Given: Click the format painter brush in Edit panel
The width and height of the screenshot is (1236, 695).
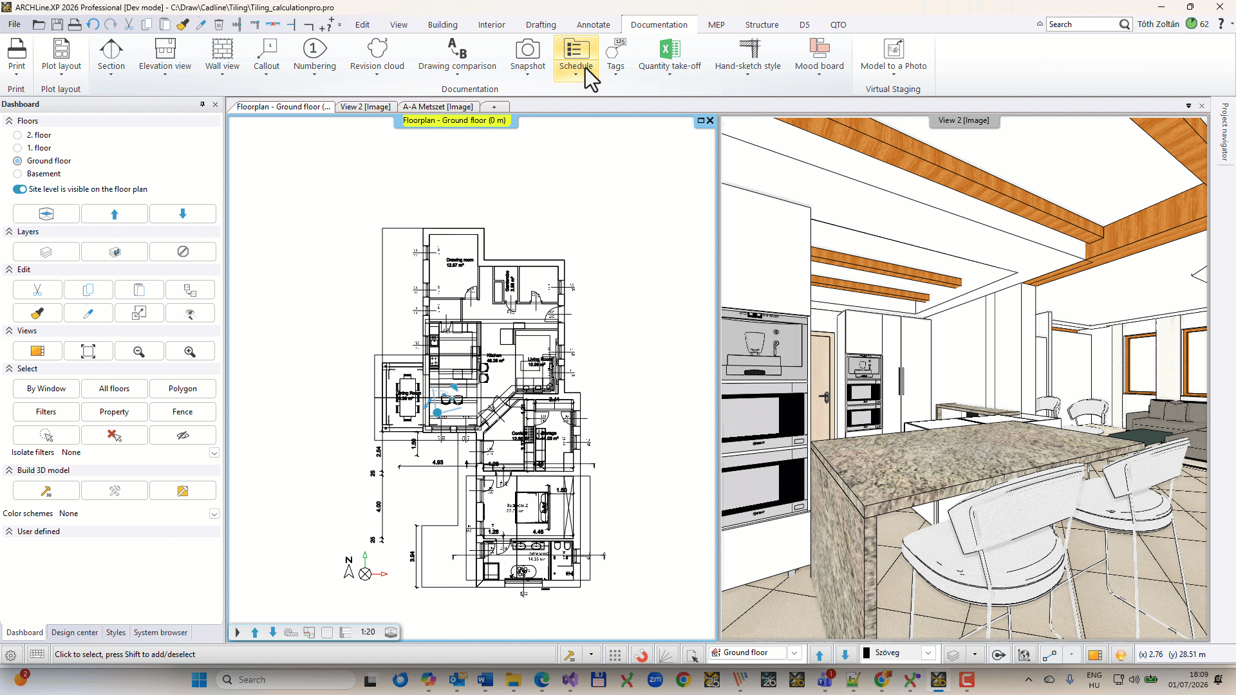Looking at the screenshot, I should pos(37,313).
